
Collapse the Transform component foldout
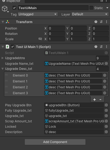(3, 22)
